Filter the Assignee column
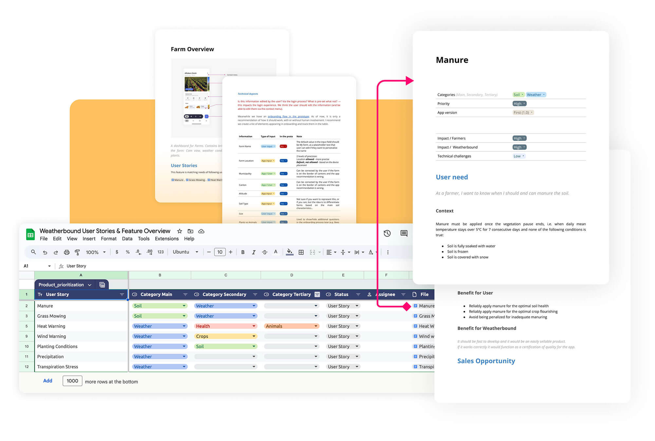 403,295
